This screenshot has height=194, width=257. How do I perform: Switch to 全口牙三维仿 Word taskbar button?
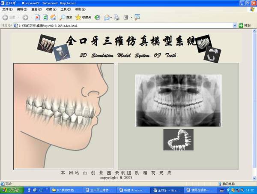[x=100, y=190]
